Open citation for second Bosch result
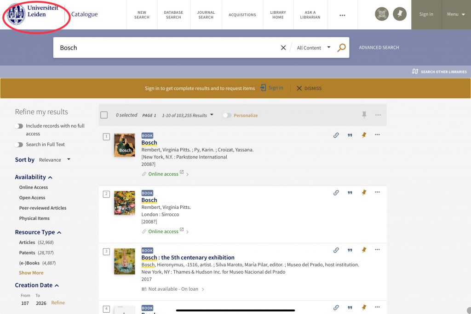Screen dimensions: 471x314 (350, 193)
